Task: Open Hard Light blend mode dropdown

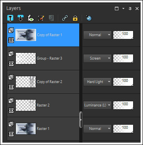Action: tap(97, 82)
